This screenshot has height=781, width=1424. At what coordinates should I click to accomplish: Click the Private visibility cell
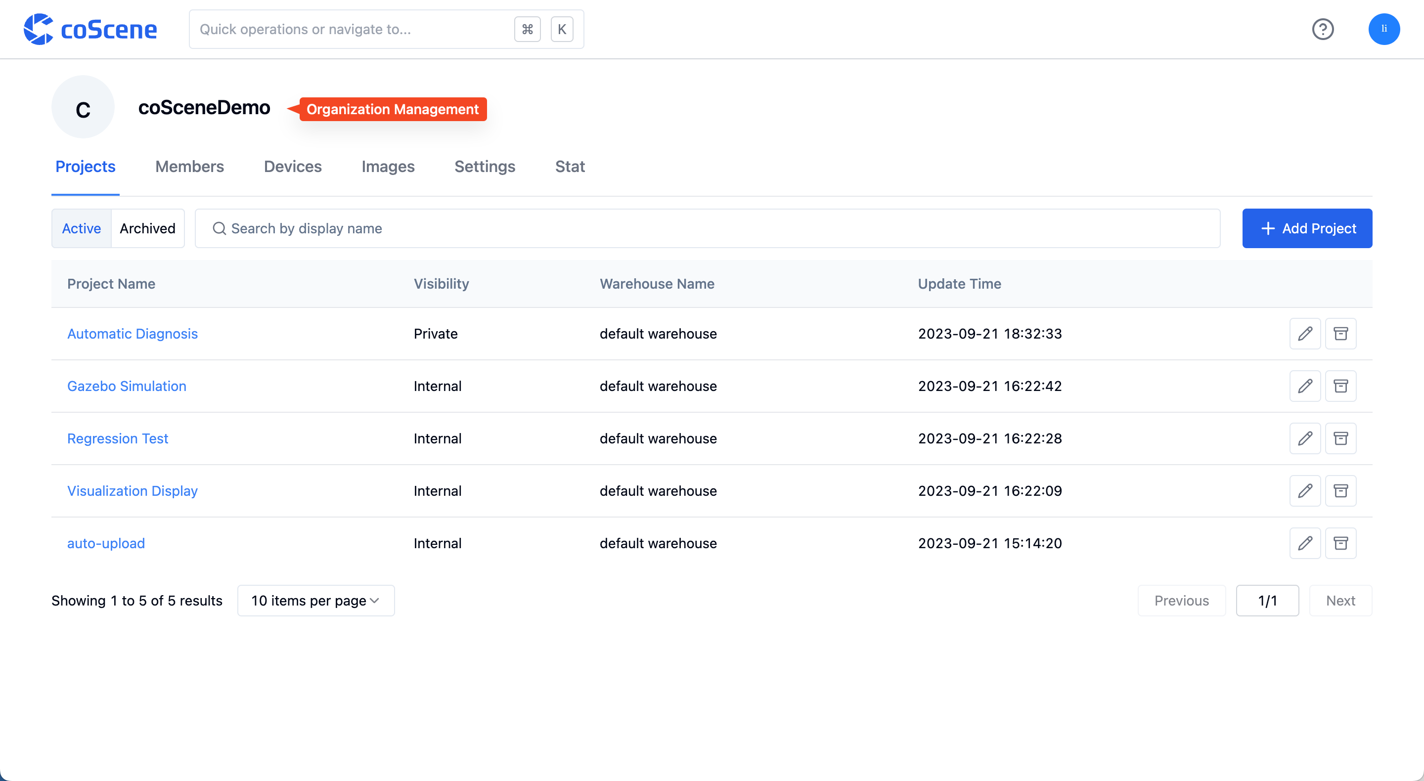(436, 334)
